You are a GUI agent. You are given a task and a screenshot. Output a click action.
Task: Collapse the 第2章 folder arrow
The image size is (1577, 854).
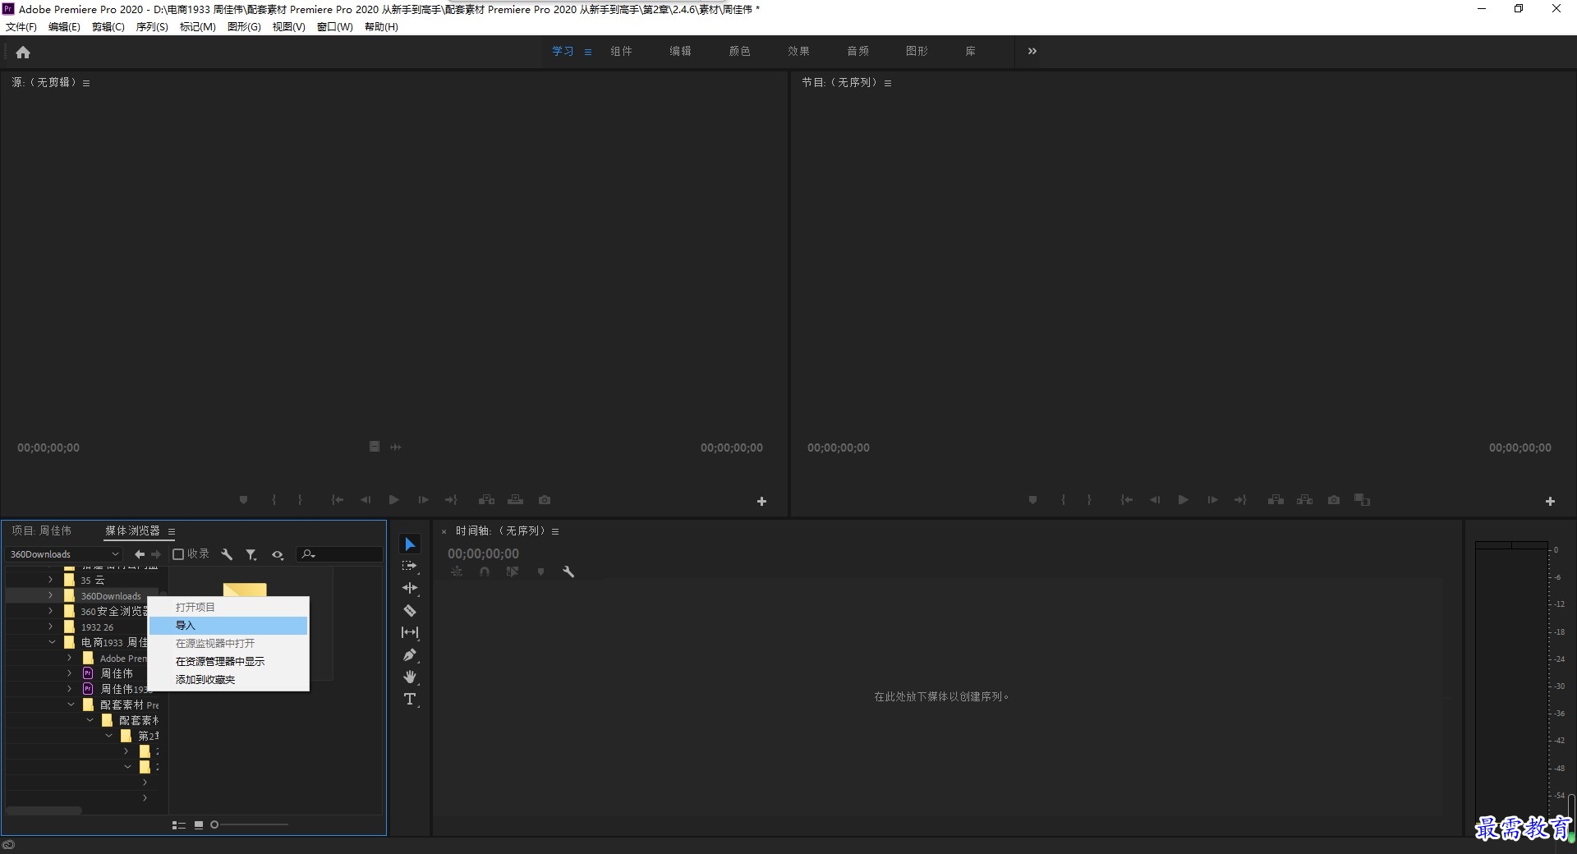tap(108, 736)
